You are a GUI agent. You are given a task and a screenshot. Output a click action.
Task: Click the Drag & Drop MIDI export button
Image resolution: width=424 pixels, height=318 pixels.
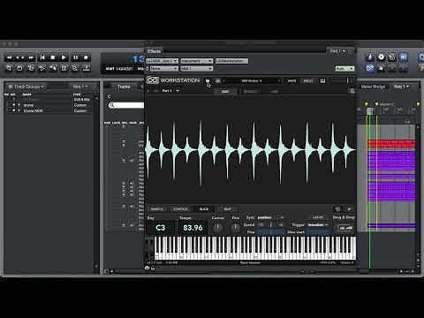[344, 228]
